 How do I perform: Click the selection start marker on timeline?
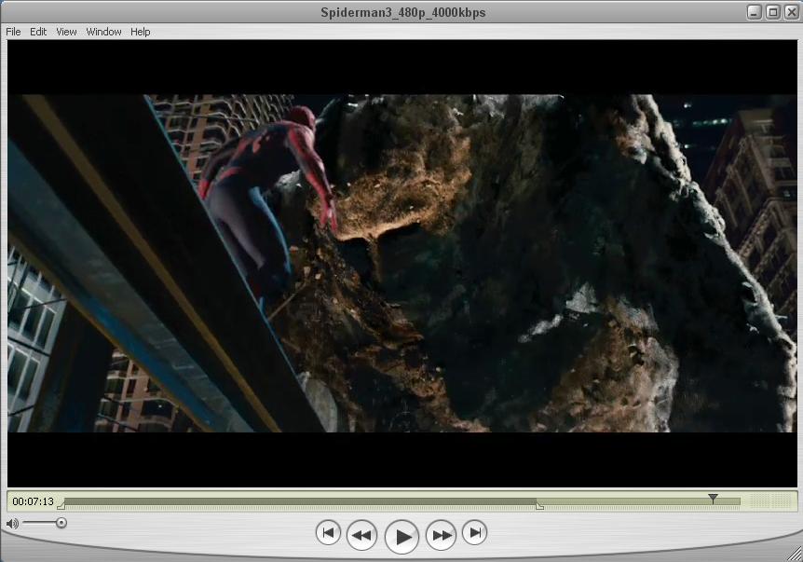pyautogui.click(x=61, y=506)
